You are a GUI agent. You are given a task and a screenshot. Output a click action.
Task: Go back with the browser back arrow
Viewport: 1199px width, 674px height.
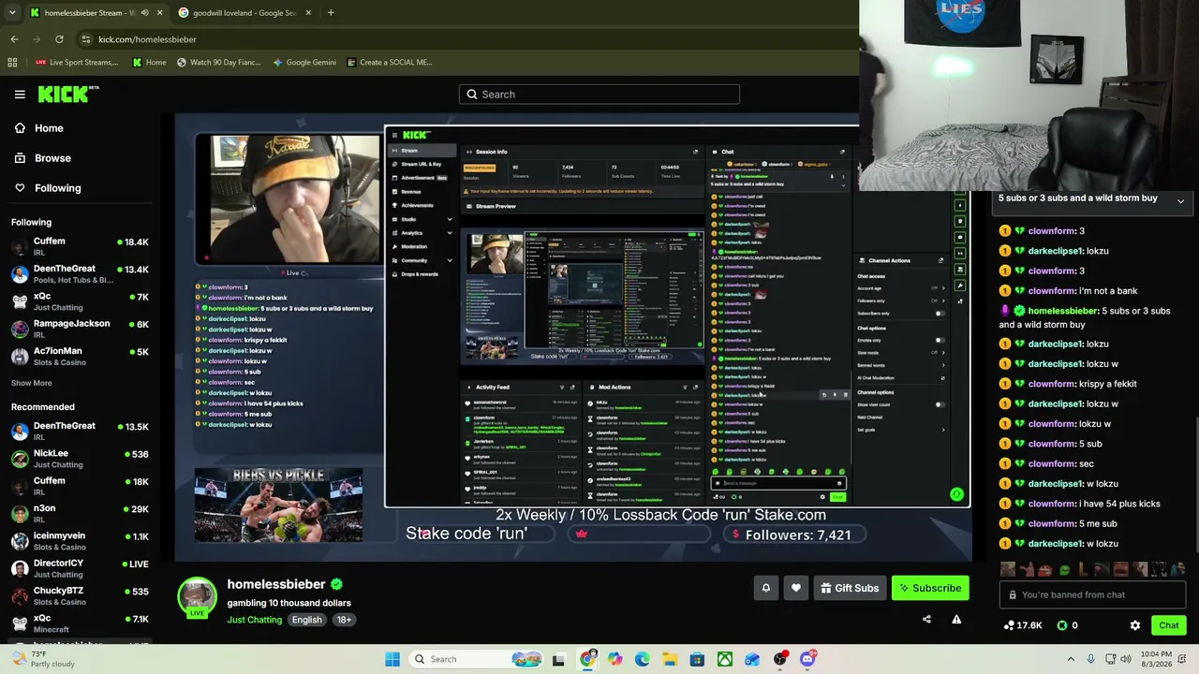tap(14, 39)
